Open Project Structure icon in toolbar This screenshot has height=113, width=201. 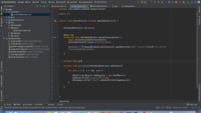(x=192, y=2)
